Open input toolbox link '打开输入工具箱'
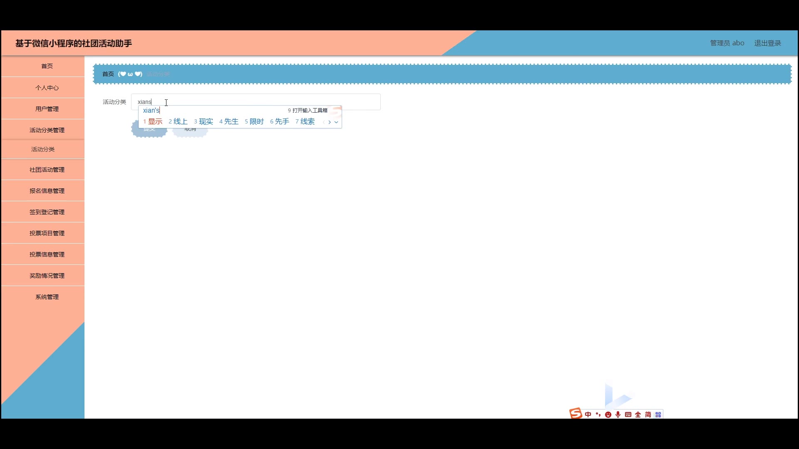 pyautogui.click(x=310, y=111)
